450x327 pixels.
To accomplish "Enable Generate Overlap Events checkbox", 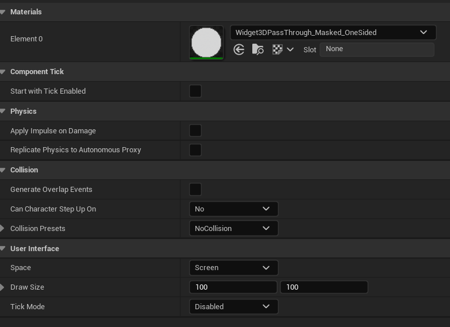I will tap(195, 190).
